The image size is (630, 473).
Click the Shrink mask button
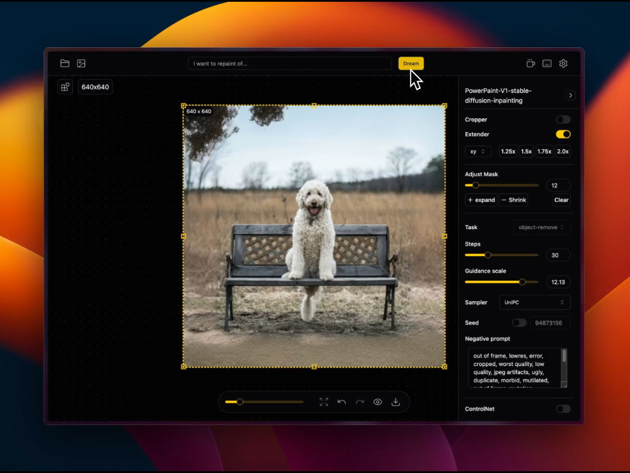coord(514,200)
